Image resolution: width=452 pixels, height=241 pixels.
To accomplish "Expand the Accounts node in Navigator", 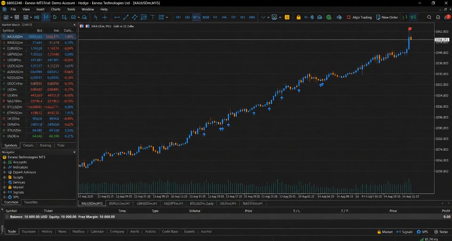I will pyautogui.click(x=4, y=162).
